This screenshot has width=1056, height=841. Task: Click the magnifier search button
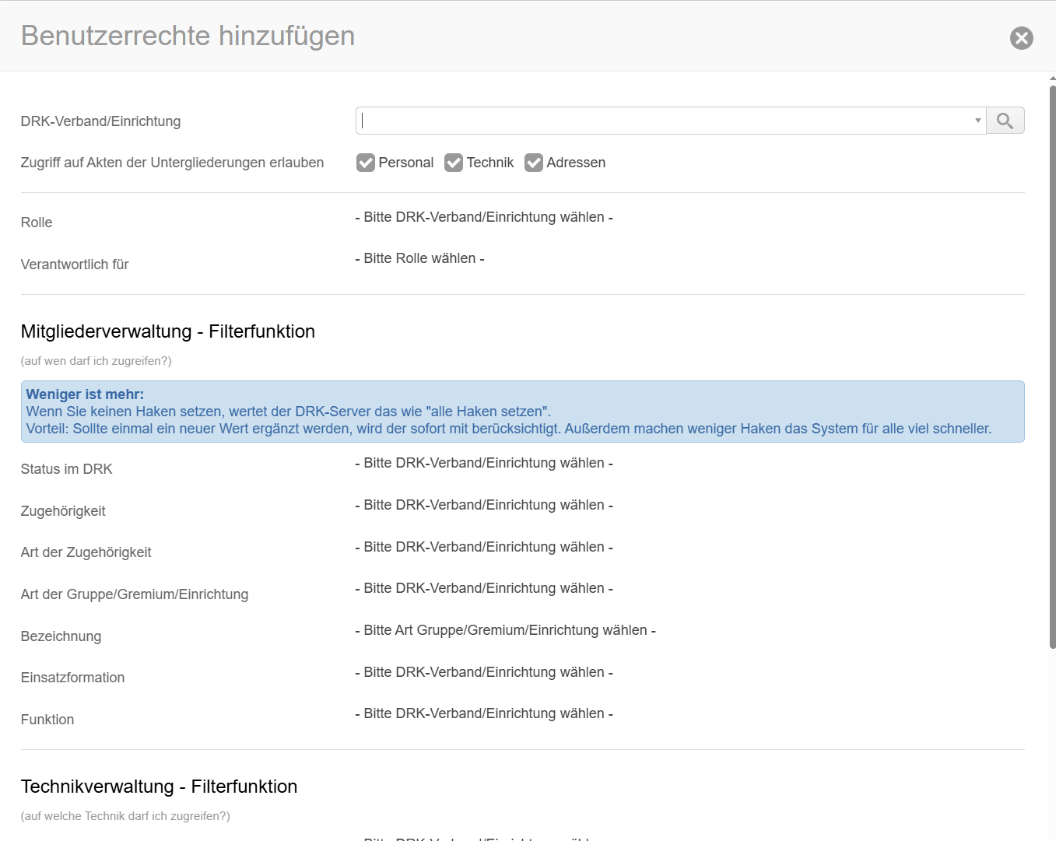click(1005, 121)
